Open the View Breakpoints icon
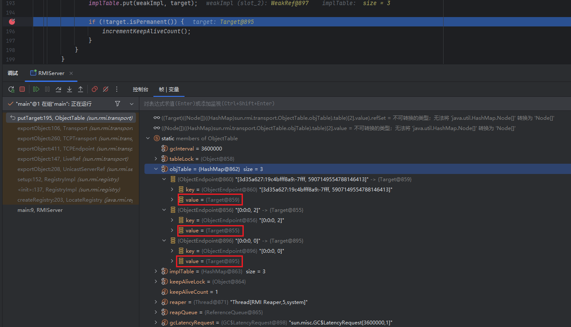This screenshot has height=327, width=571. (95, 89)
